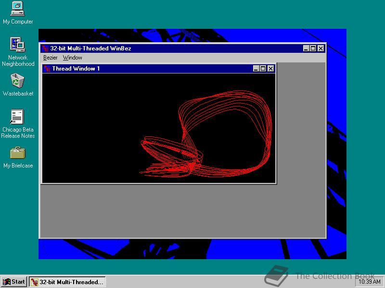
Task: Click the 10:39 AM taskbar clock
Action: coord(370,282)
